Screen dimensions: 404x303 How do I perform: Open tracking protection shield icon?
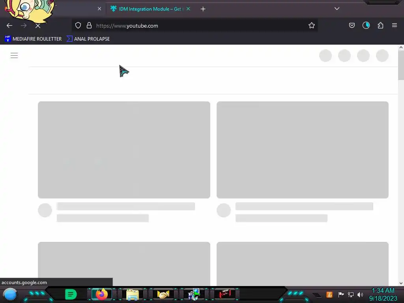pos(78,26)
